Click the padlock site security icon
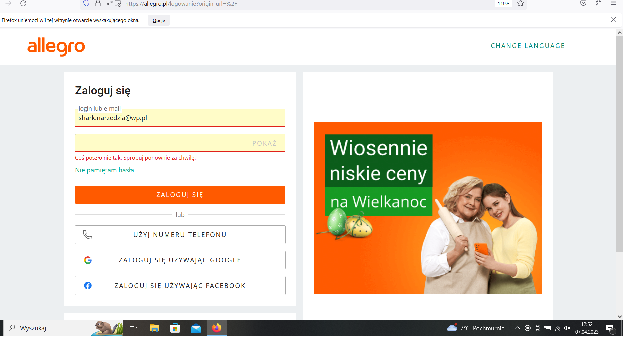 [98, 4]
